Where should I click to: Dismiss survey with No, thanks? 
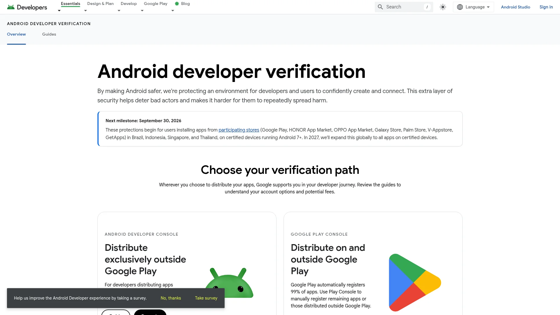click(171, 298)
